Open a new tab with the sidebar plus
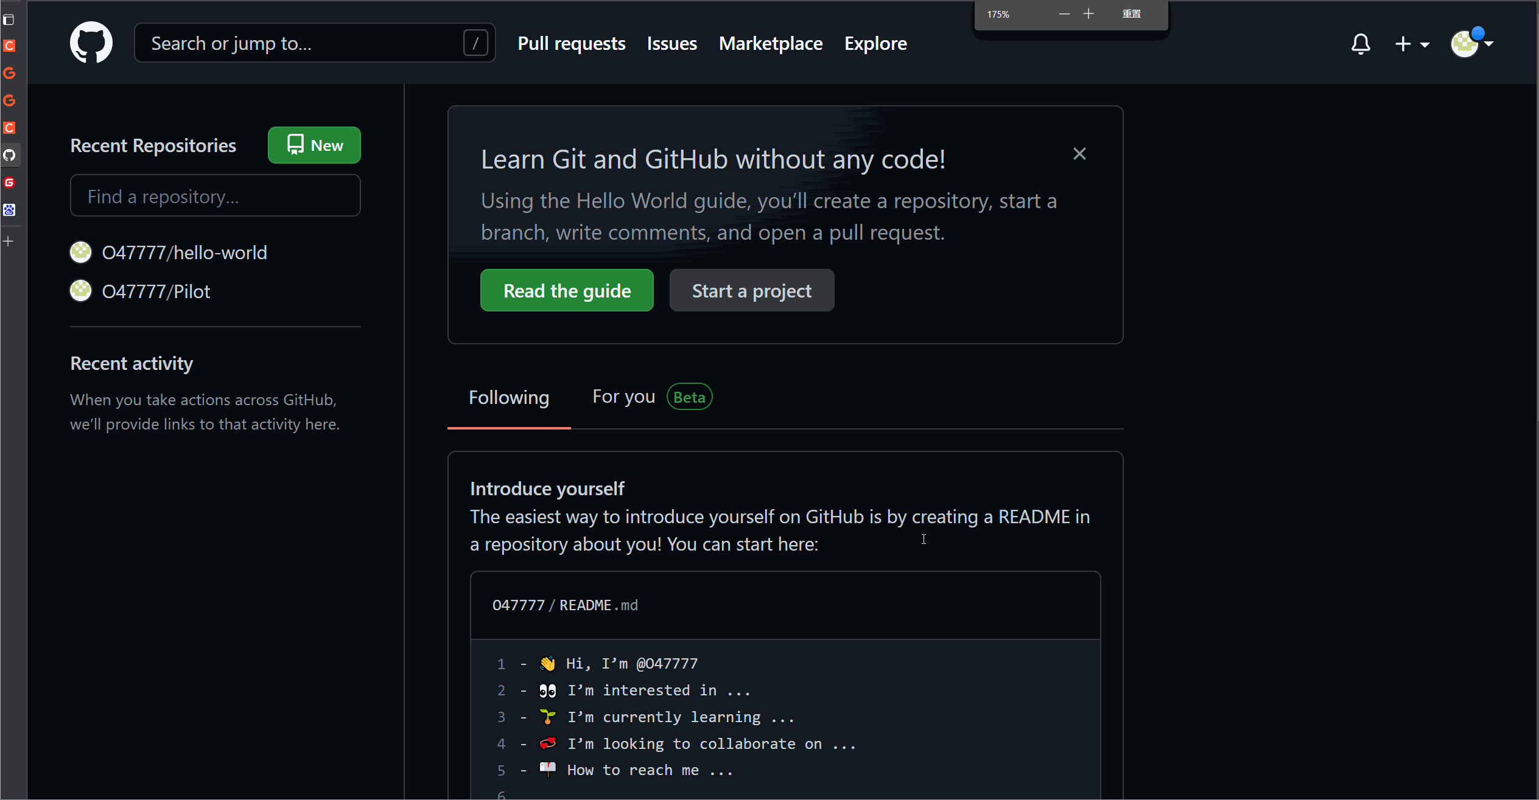This screenshot has height=800, width=1539. point(8,242)
